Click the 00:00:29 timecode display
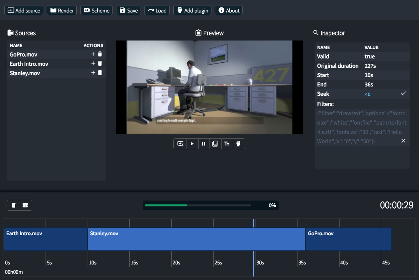The width and height of the screenshot is (419, 280). click(396, 205)
